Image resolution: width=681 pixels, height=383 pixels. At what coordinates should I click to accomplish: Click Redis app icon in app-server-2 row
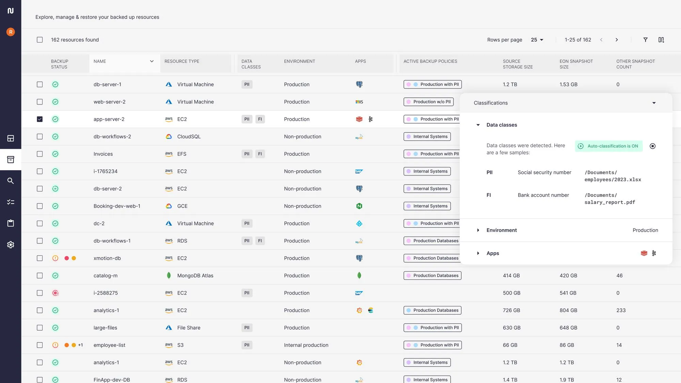coord(359,119)
